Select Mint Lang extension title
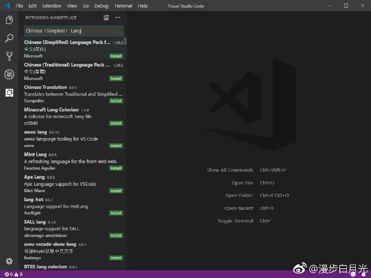This screenshot has width=371, height=278. click(35, 155)
